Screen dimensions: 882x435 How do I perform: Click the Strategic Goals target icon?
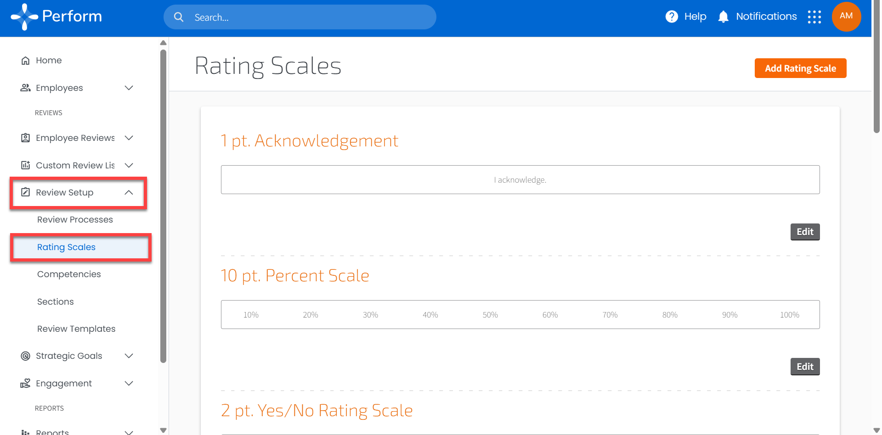pos(26,356)
